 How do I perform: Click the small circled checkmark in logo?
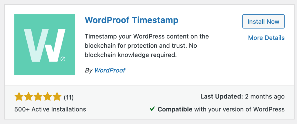pyautogui.click(x=63, y=59)
